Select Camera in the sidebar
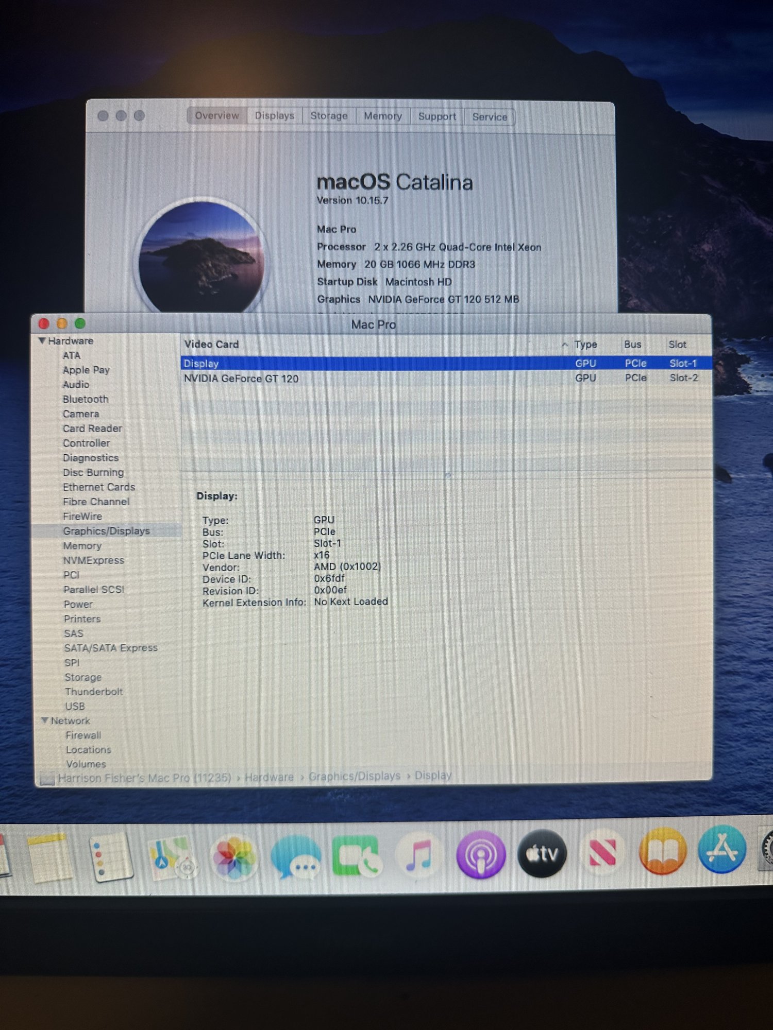The height and width of the screenshot is (1030, 773). (x=81, y=414)
